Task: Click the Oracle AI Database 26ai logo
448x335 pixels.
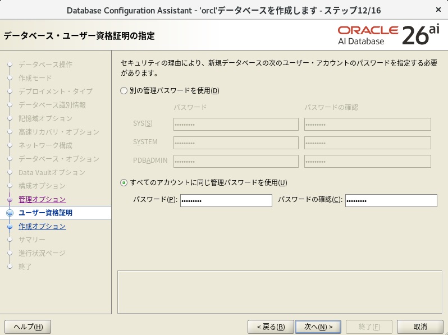Action: pos(388,35)
